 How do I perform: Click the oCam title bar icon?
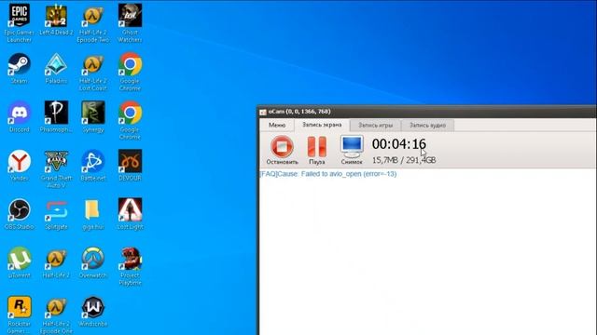[263, 112]
